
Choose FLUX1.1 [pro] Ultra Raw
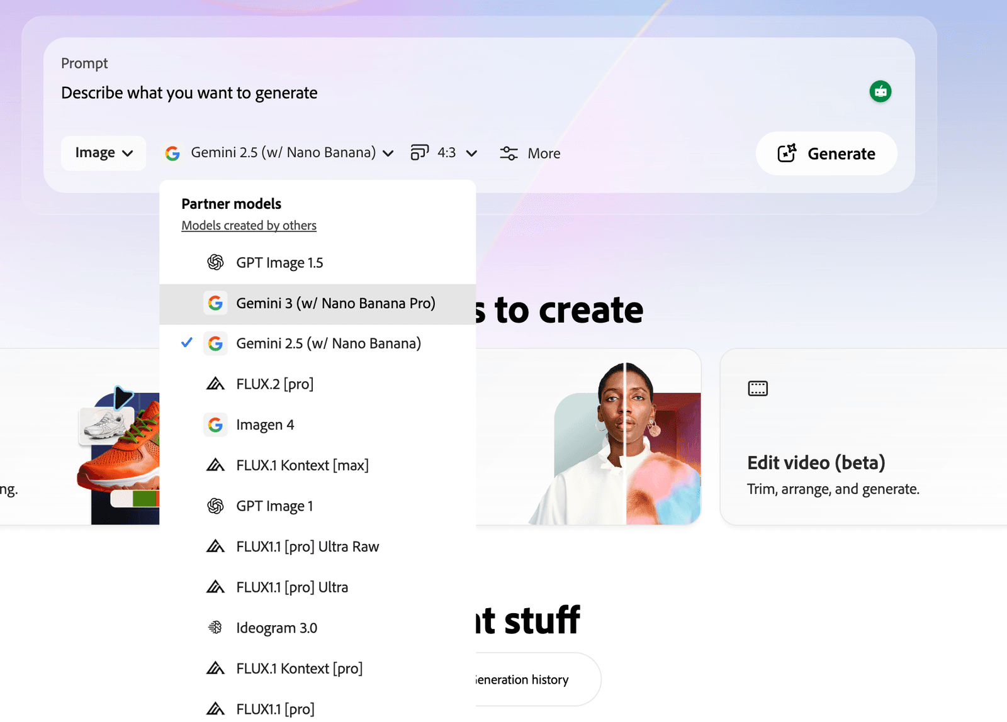(x=317, y=547)
